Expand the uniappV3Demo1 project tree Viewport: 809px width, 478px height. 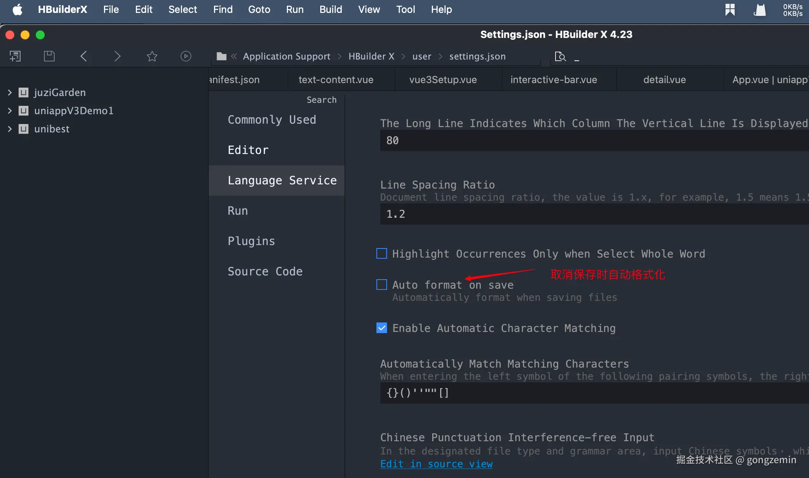10,111
